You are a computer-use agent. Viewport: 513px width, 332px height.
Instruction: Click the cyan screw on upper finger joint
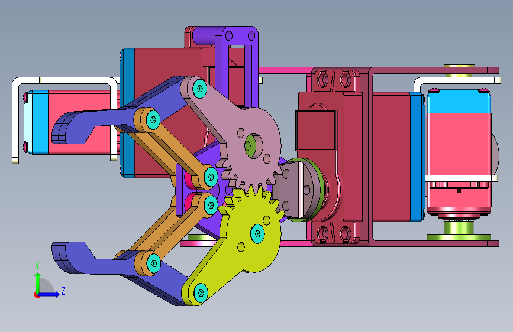(x=153, y=120)
